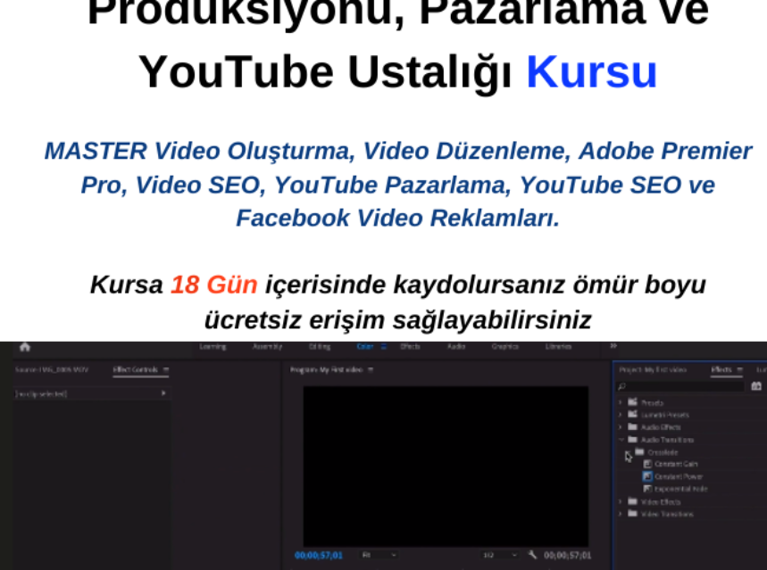The height and width of the screenshot is (570, 767).
Task: Open the Effect Controls panel menu icon
Action: point(166,369)
